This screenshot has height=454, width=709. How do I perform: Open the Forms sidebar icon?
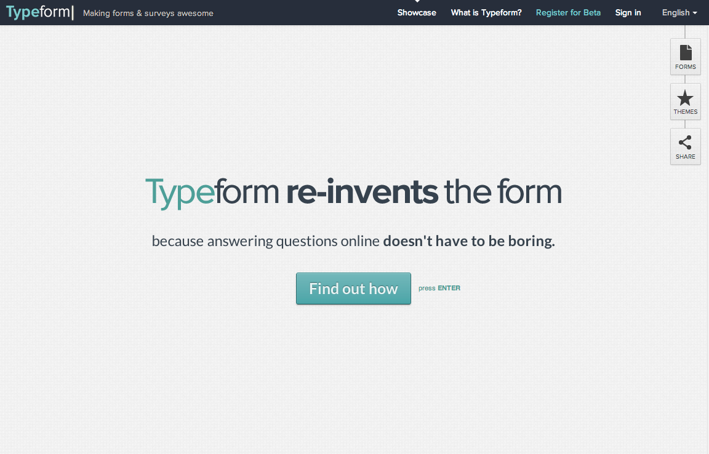(x=685, y=57)
